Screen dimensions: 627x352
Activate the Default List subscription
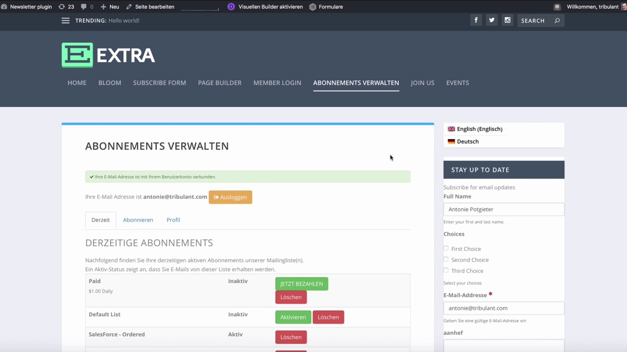(293, 317)
